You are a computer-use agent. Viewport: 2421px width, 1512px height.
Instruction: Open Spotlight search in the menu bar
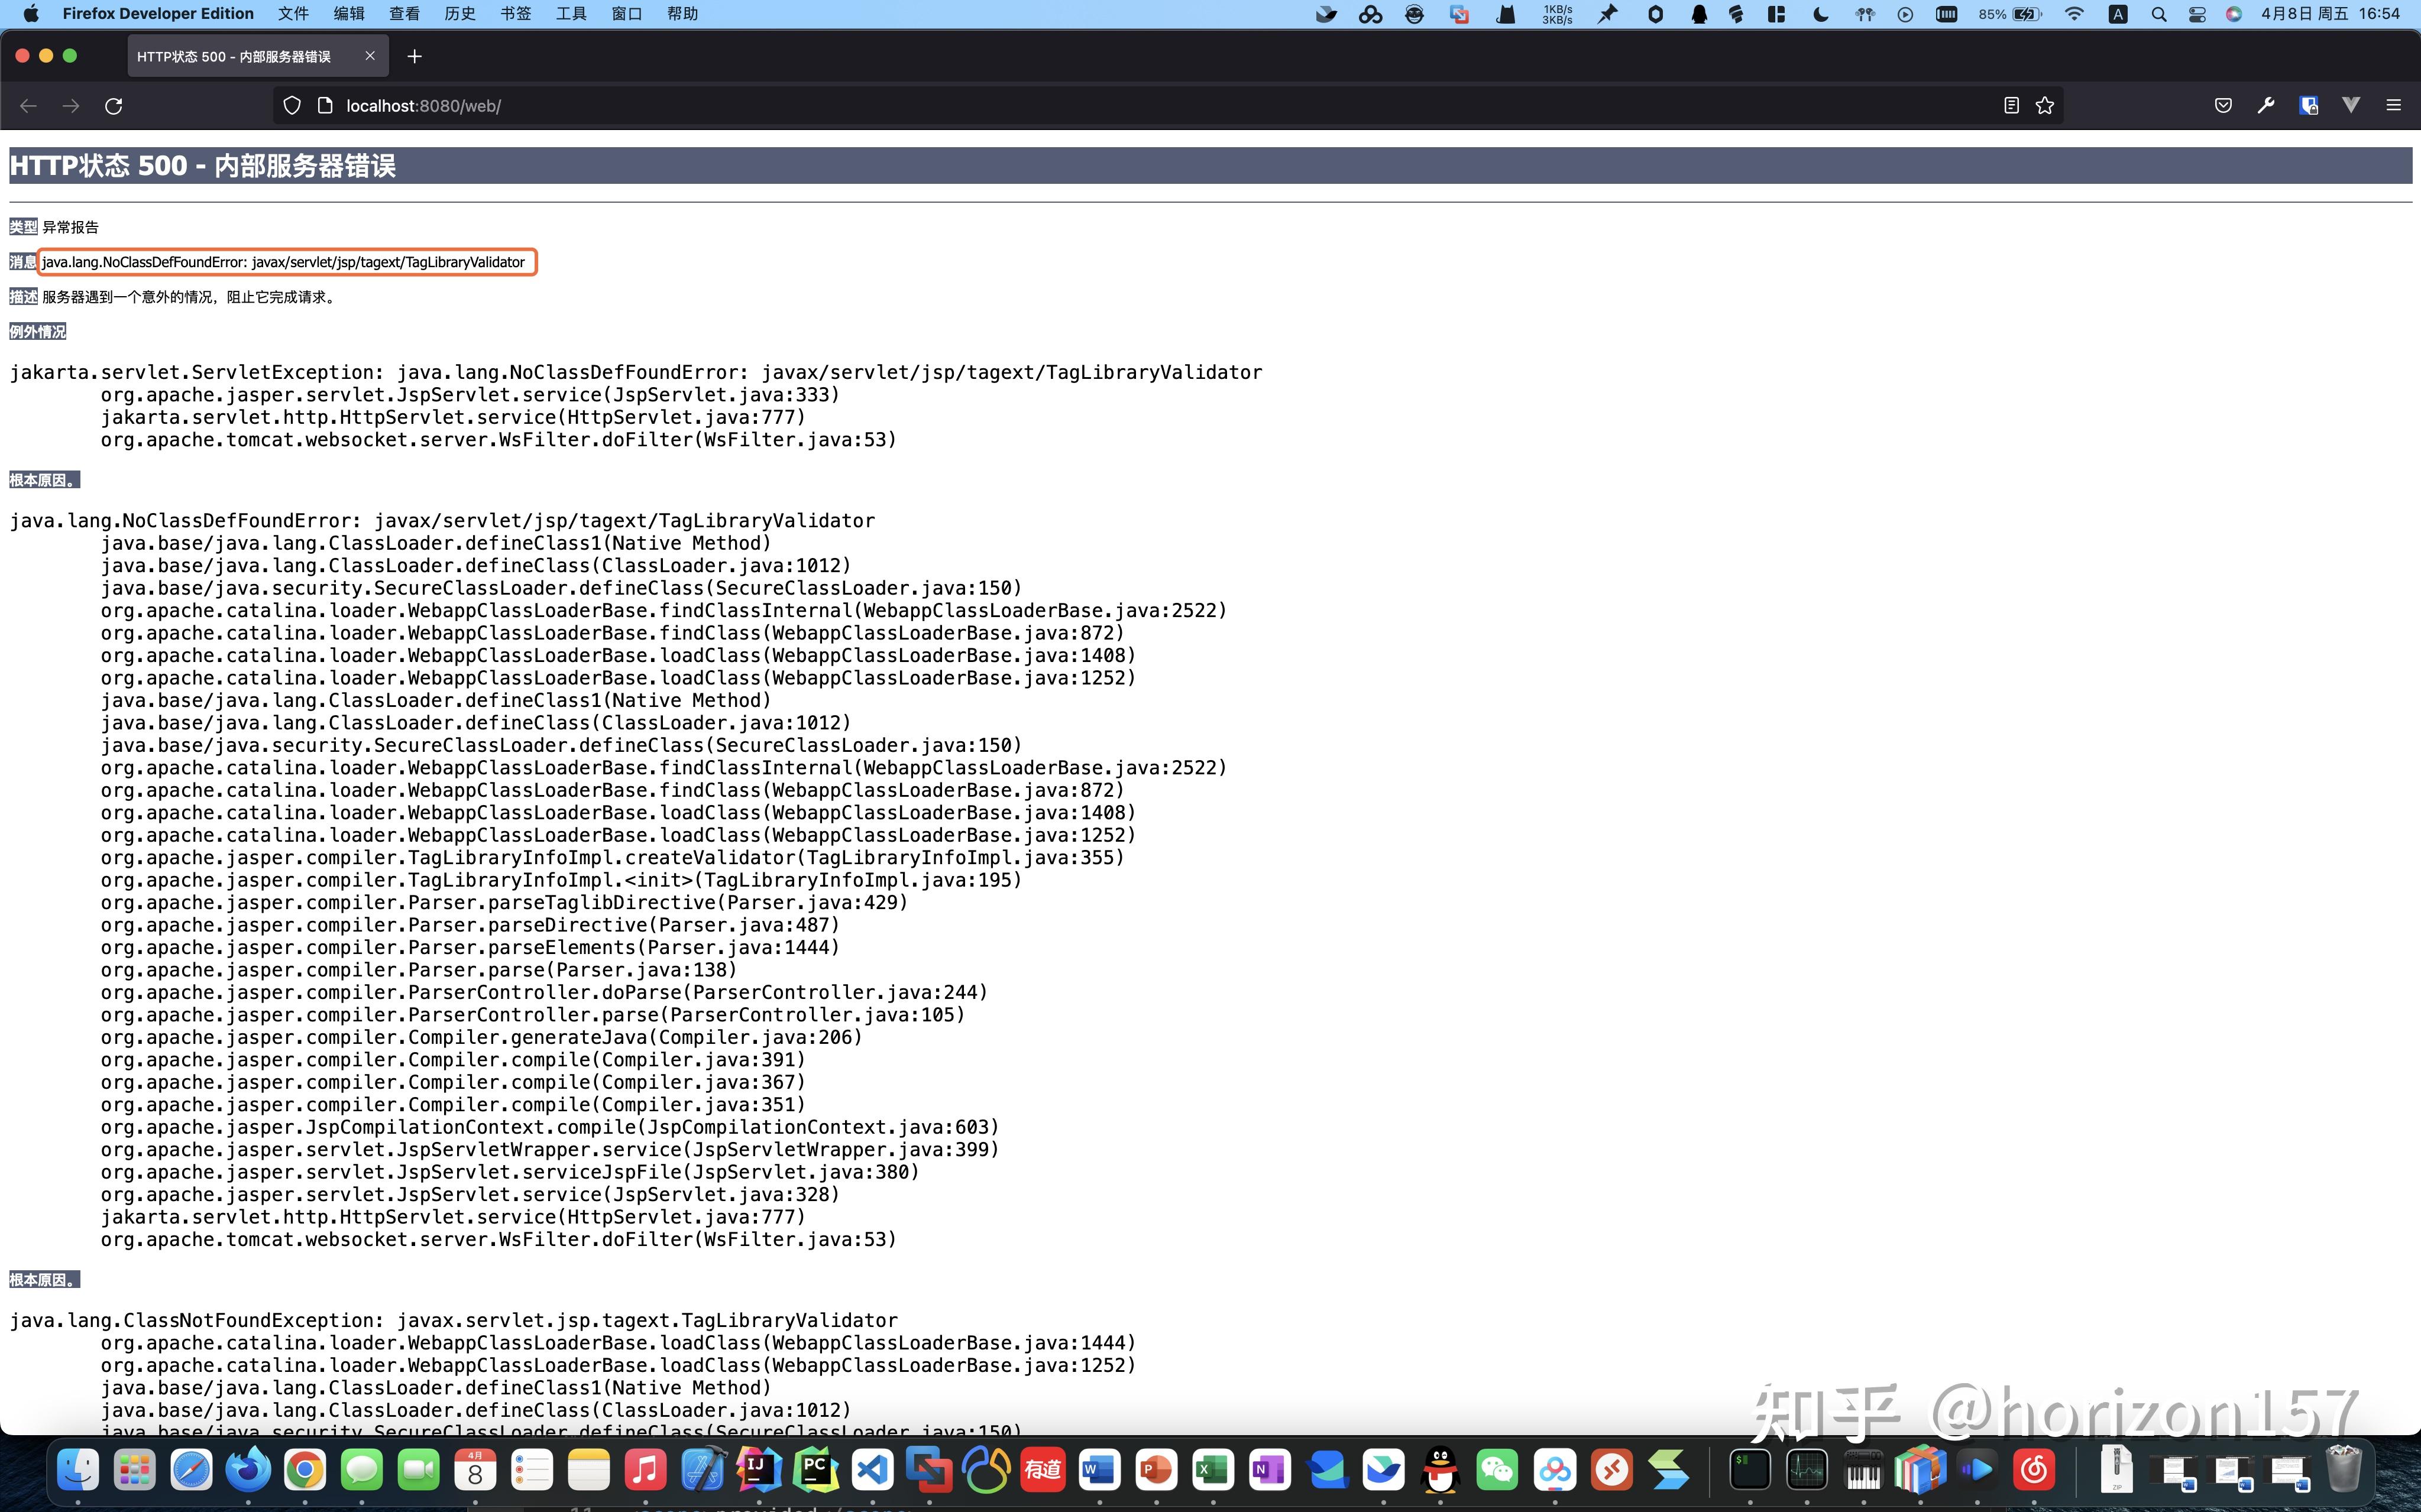pos(2158,14)
